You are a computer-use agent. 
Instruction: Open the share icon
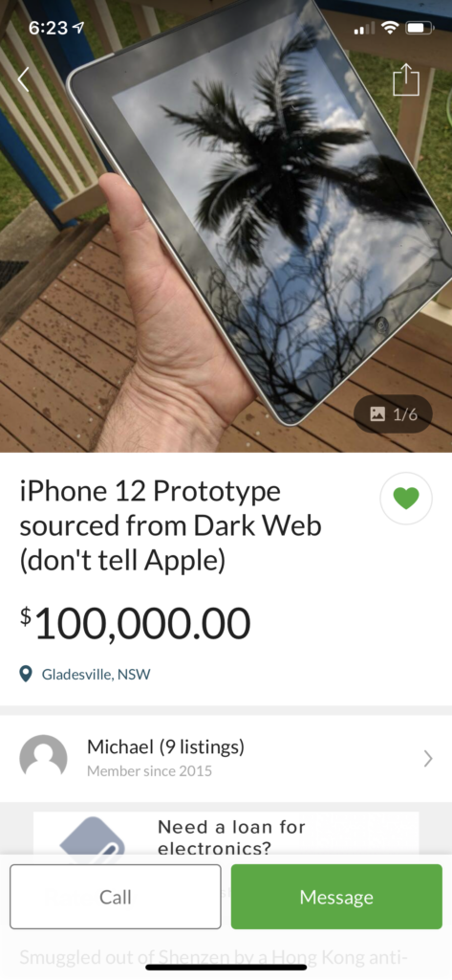click(x=406, y=79)
